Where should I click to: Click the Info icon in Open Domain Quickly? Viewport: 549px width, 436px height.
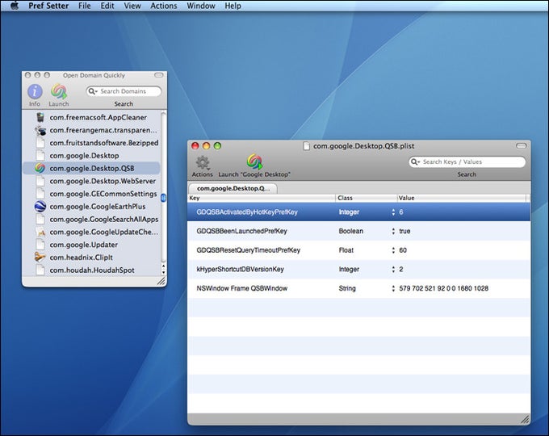point(35,92)
